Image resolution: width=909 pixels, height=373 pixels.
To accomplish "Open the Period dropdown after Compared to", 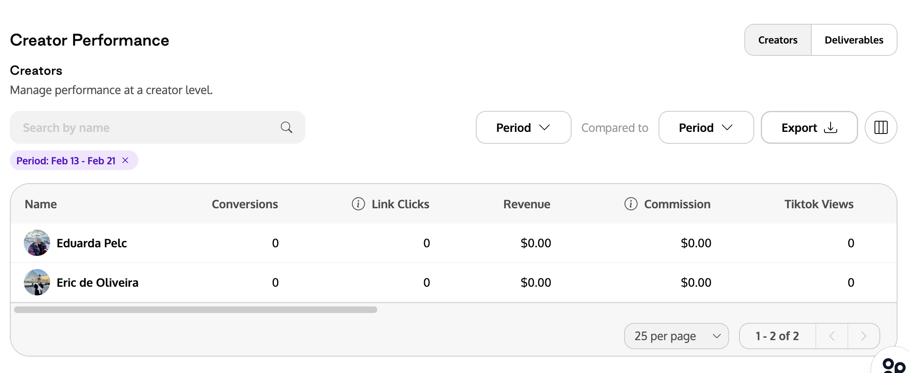I will click(x=706, y=127).
